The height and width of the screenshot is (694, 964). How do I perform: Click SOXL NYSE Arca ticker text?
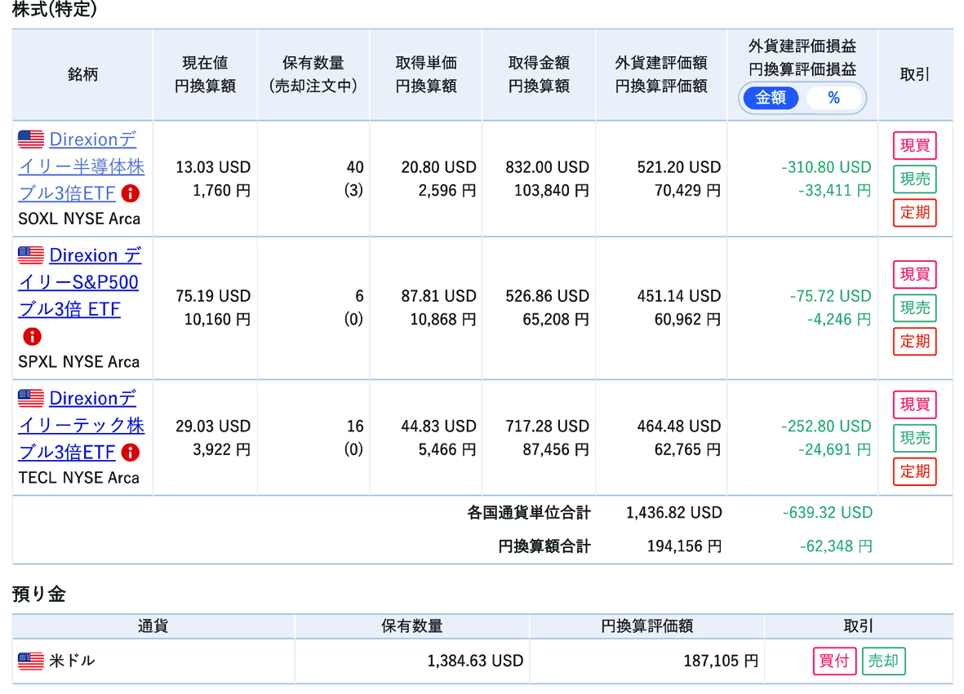79,219
